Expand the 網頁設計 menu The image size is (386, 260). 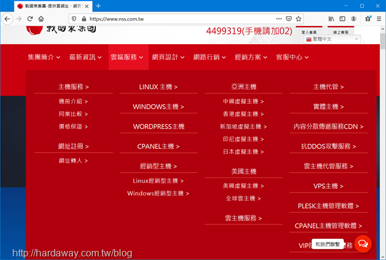tap(168, 57)
